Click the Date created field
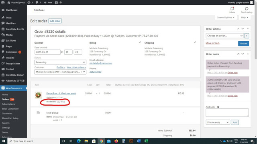Viewport: 257px width, 144px height. click(47, 52)
